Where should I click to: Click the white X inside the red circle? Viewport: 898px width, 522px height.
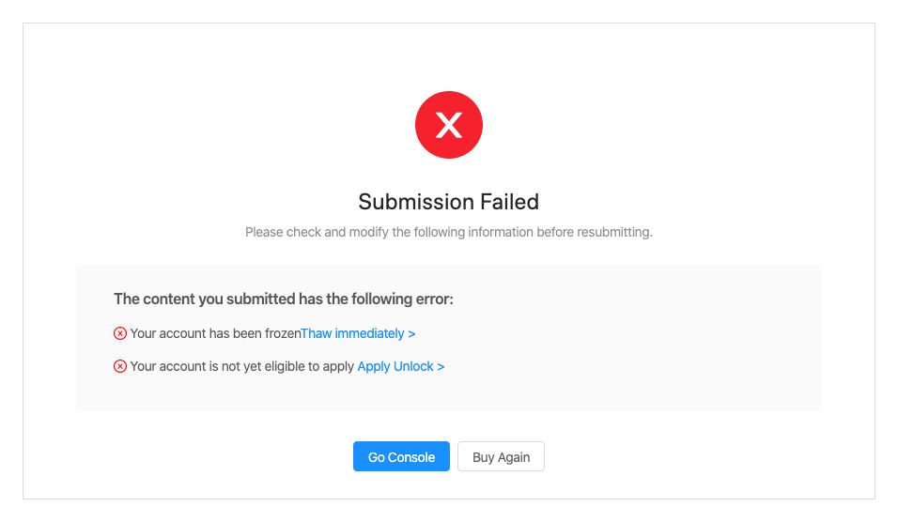click(x=449, y=125)
